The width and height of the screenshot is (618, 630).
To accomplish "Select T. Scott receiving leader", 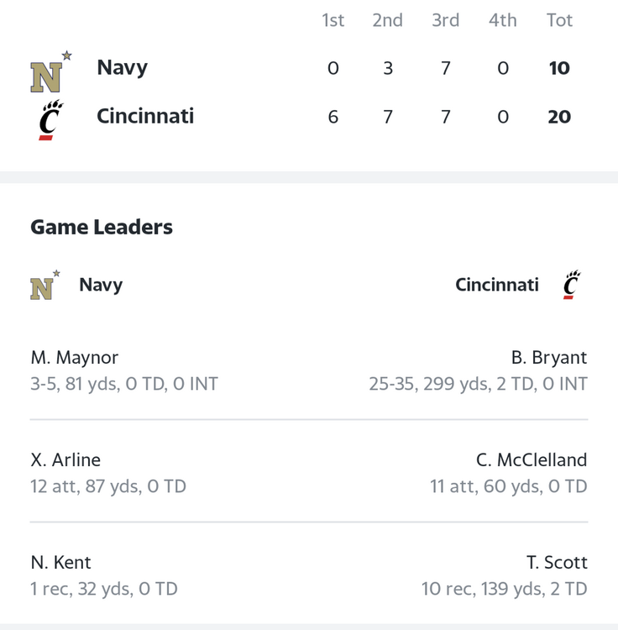I will pyautogui.click(x=557, y=562).
